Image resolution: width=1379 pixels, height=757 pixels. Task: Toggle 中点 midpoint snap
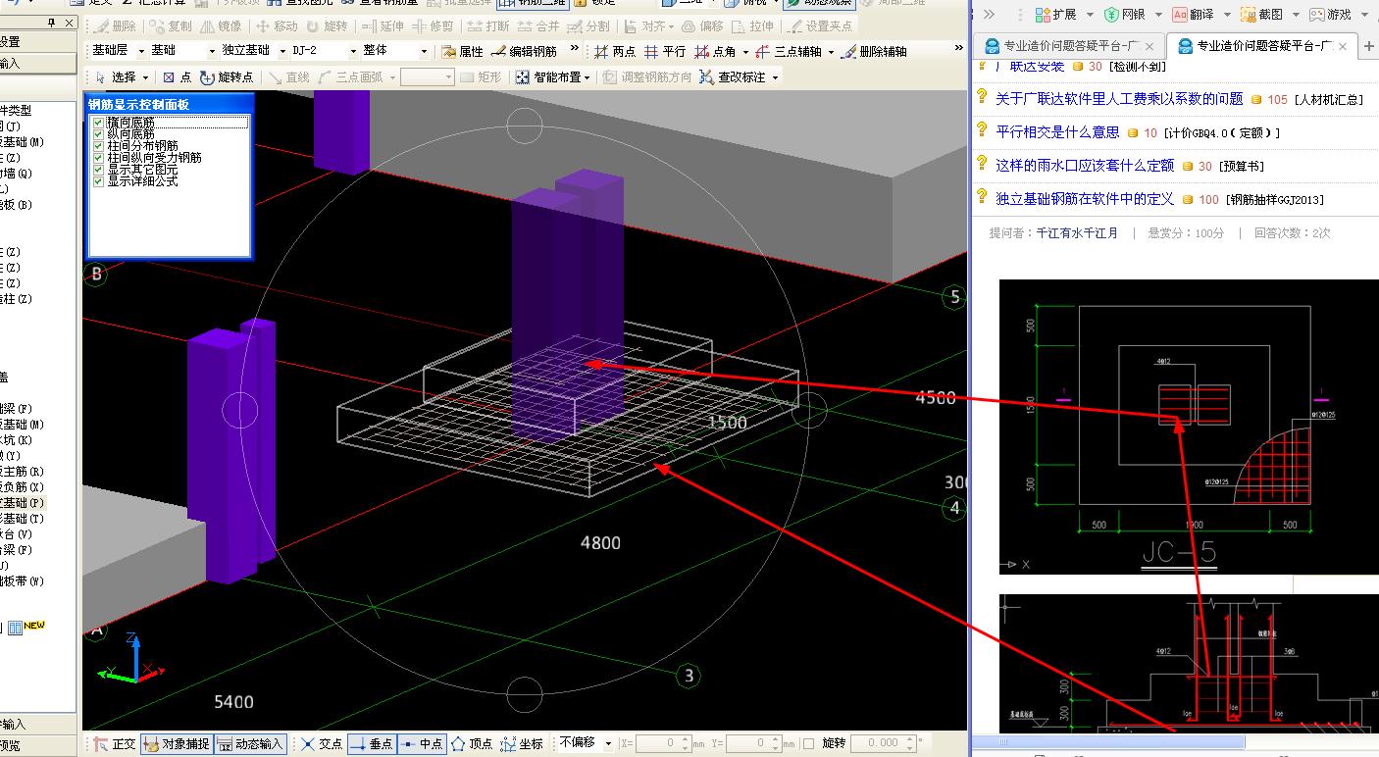tap(422, 743)
